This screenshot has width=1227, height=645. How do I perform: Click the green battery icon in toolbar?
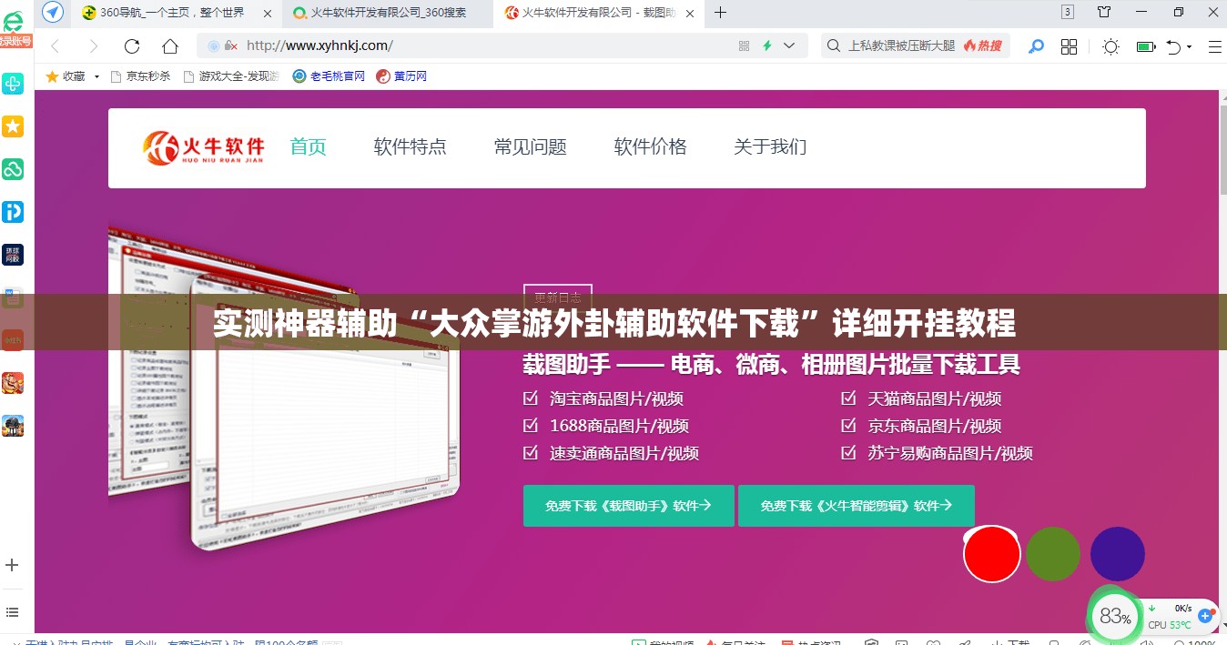point(1146,46)
